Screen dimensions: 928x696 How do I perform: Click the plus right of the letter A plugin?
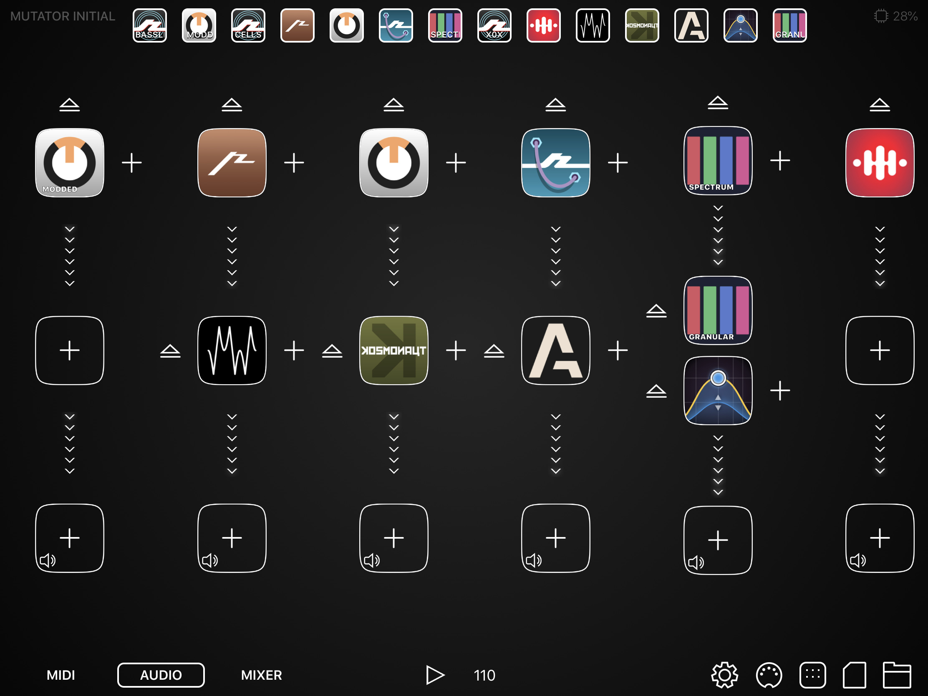(618, 351)
